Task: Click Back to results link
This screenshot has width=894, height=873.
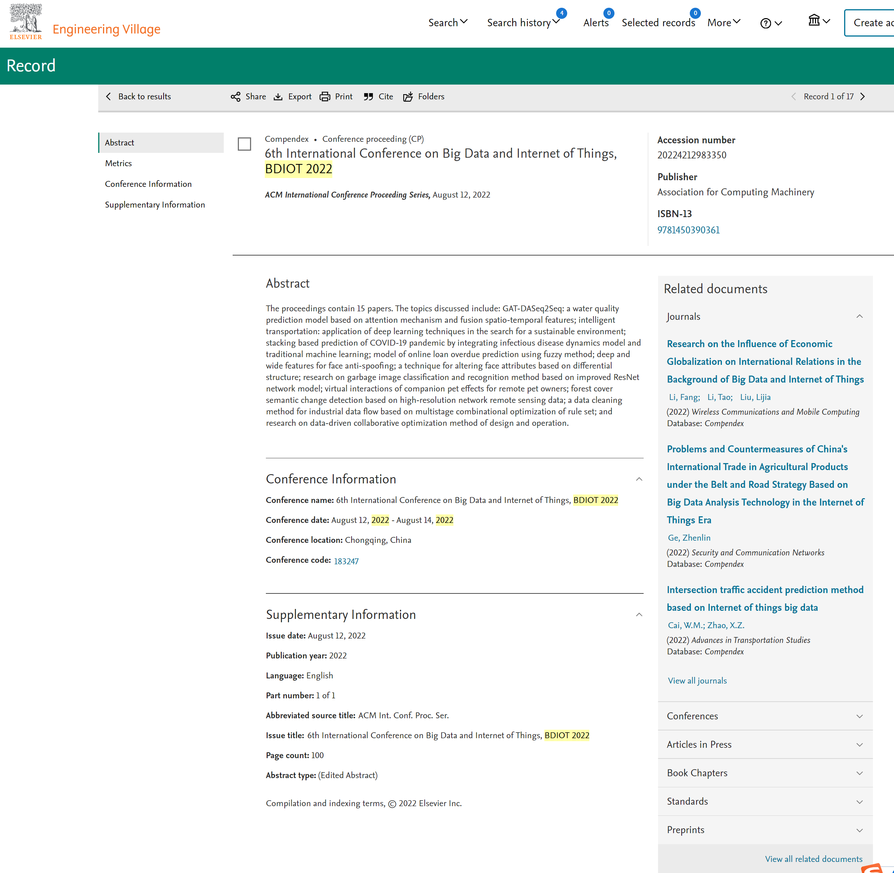Action: pyautogui.click(x=144, y=97)
